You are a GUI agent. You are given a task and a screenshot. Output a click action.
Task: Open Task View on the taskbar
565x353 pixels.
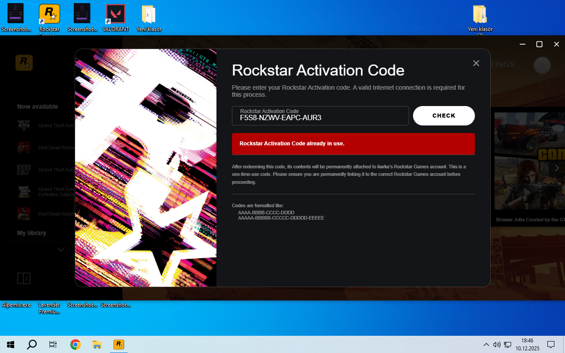coord(53,345)
